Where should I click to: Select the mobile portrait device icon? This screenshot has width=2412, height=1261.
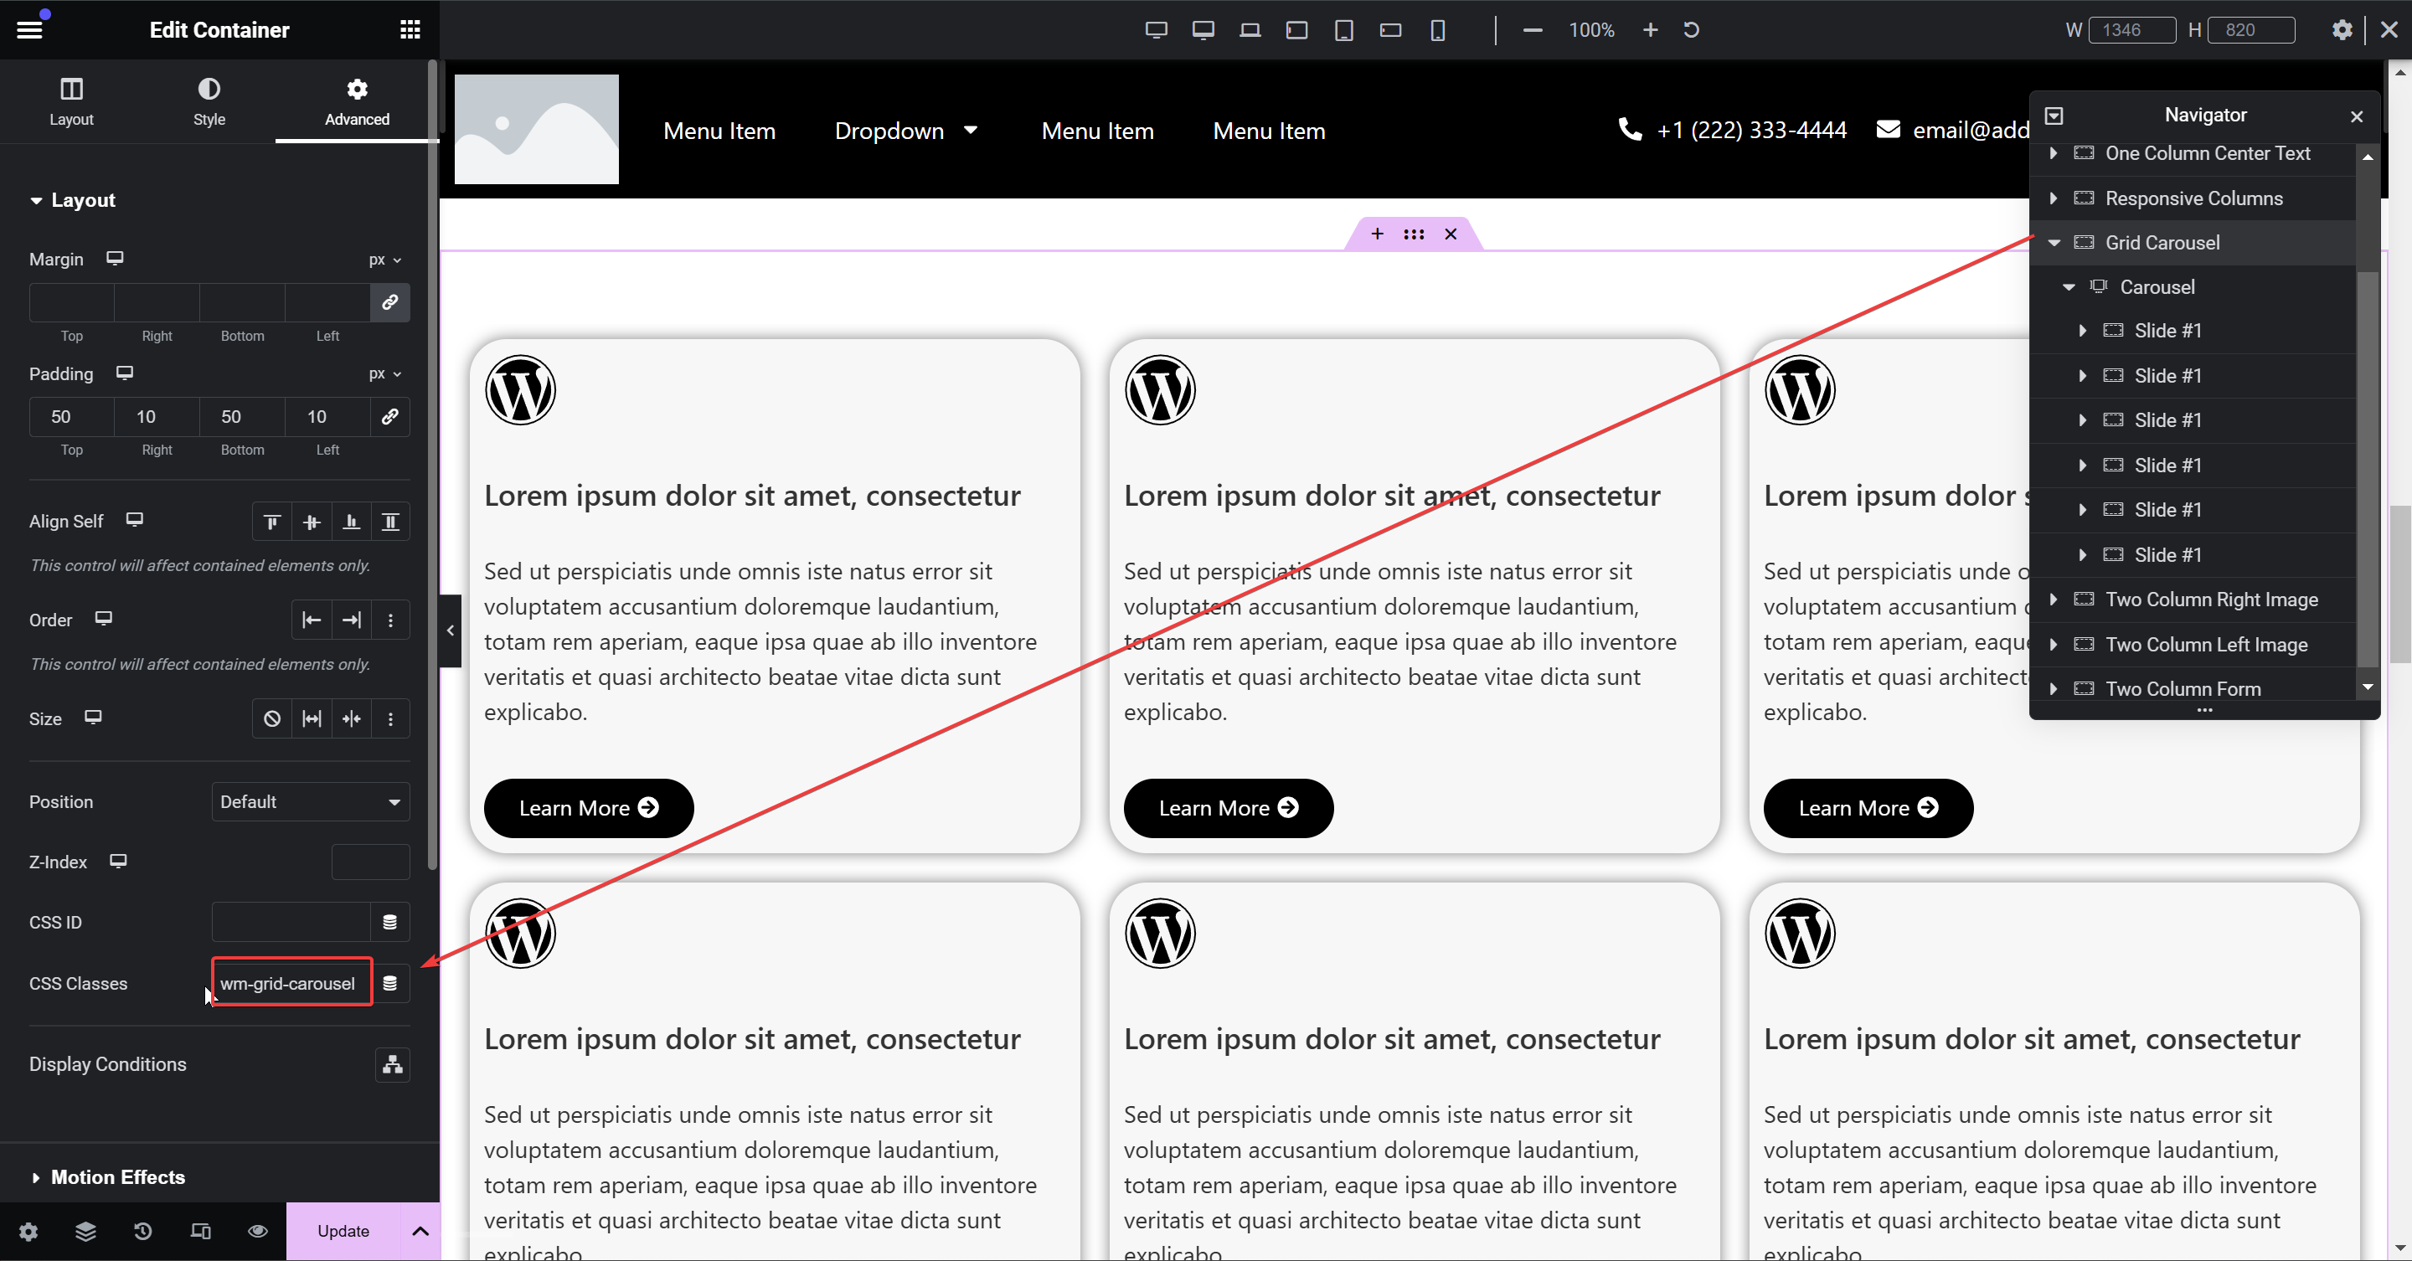coord(1437,30)
